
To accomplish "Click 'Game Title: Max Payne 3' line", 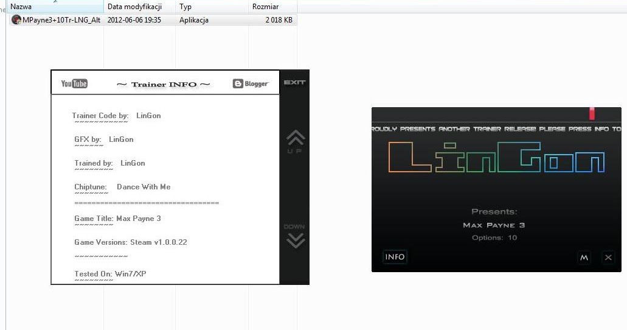I will click(x=117, y=218).
